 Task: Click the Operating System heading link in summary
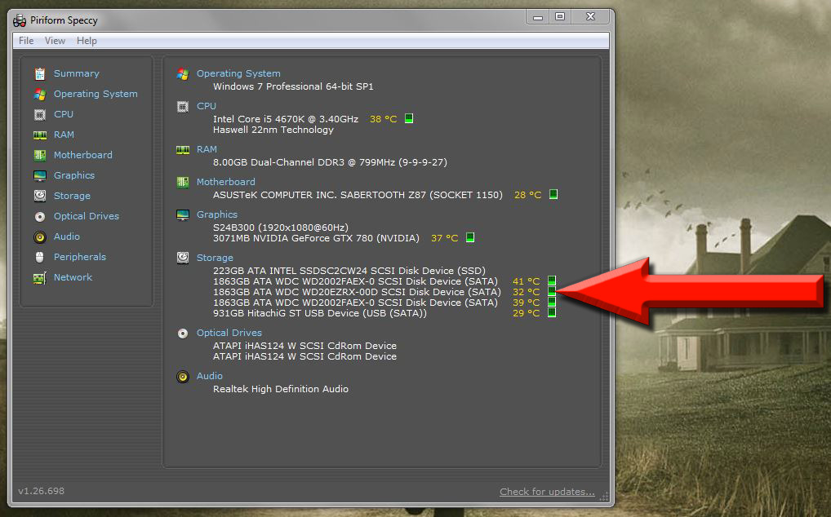238,73
